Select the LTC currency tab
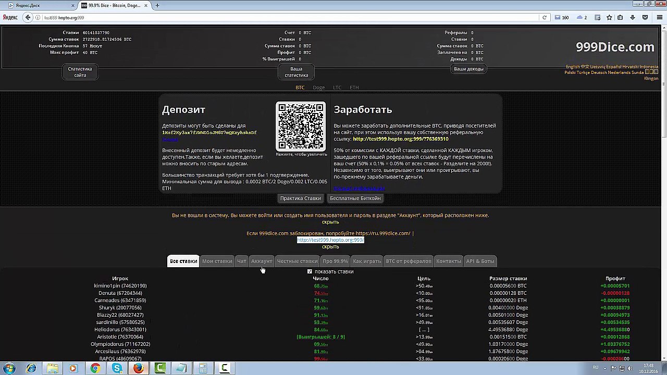Viewport: 667px width, 375px height. (337, 87)
